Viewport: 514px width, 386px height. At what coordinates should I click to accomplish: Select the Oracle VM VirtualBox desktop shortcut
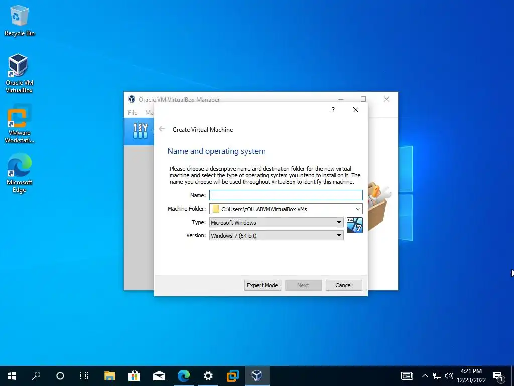[19, 73]
